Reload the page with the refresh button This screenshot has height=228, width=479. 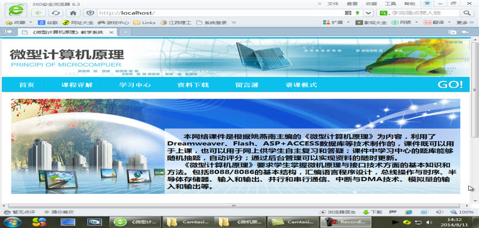click(x=55, y=13)
